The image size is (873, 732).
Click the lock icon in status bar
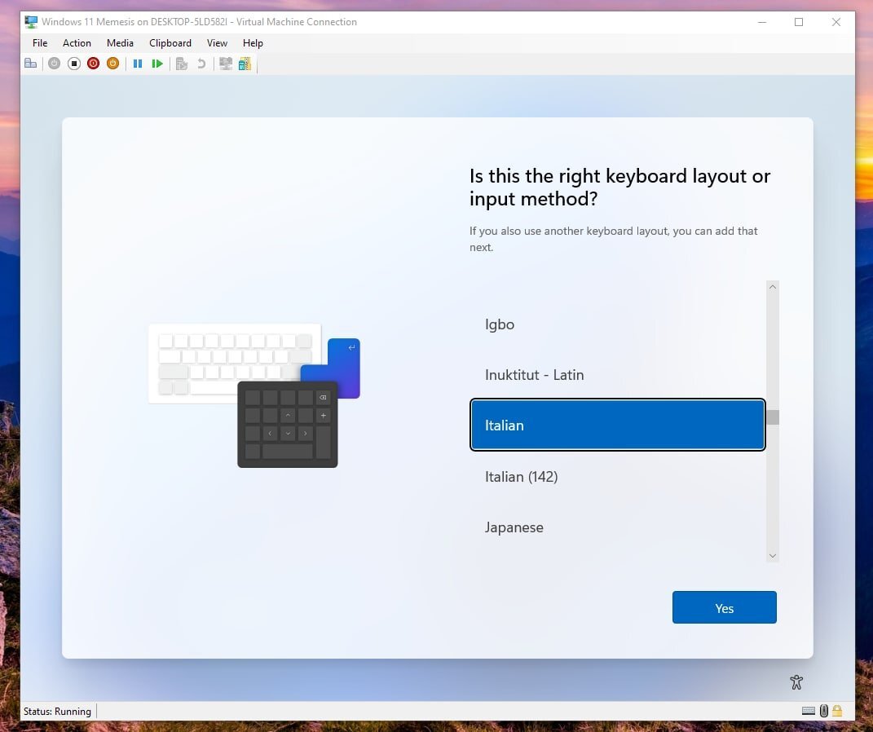click(x=837, y=711)
